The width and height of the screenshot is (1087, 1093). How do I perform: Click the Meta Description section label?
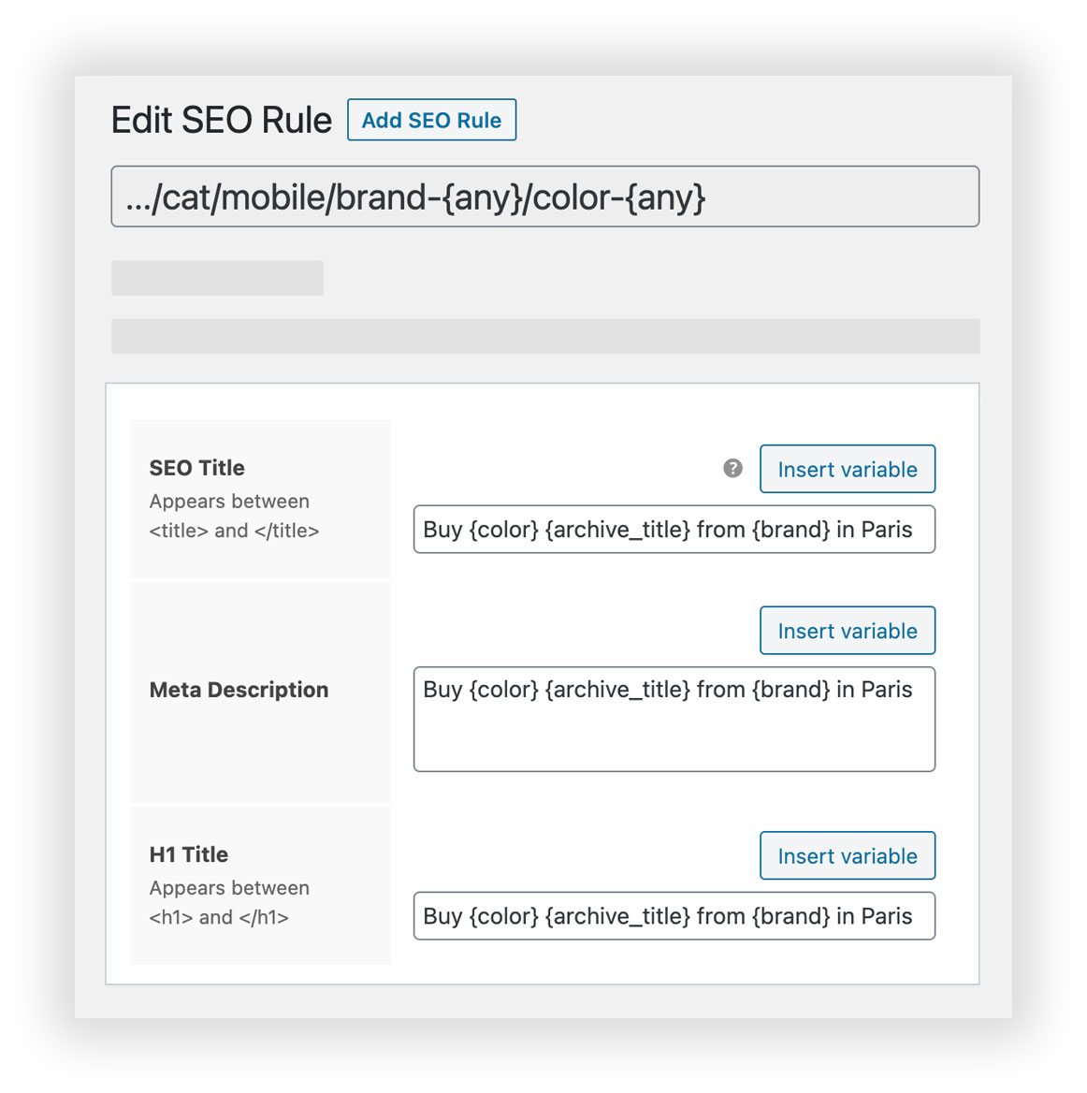[239, 690]
